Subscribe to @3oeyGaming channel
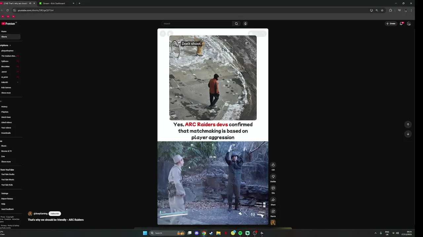 [55, 214]
